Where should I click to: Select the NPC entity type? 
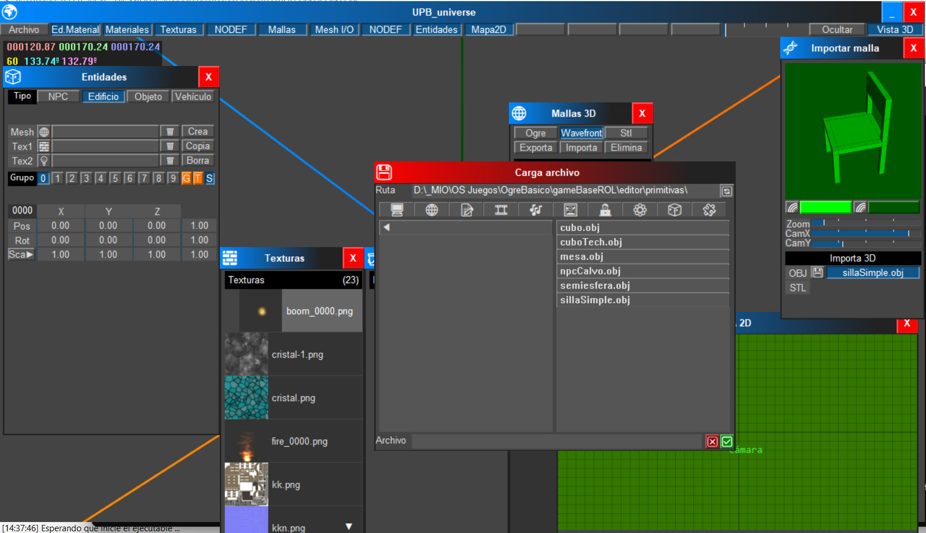[x=58, y=97]
